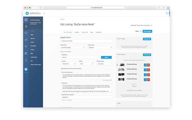Edit photo 218_photo_6393.png with pencil icon
This screenshot has width=192, height=120.
pyautogui.click(x=145, y=70)
